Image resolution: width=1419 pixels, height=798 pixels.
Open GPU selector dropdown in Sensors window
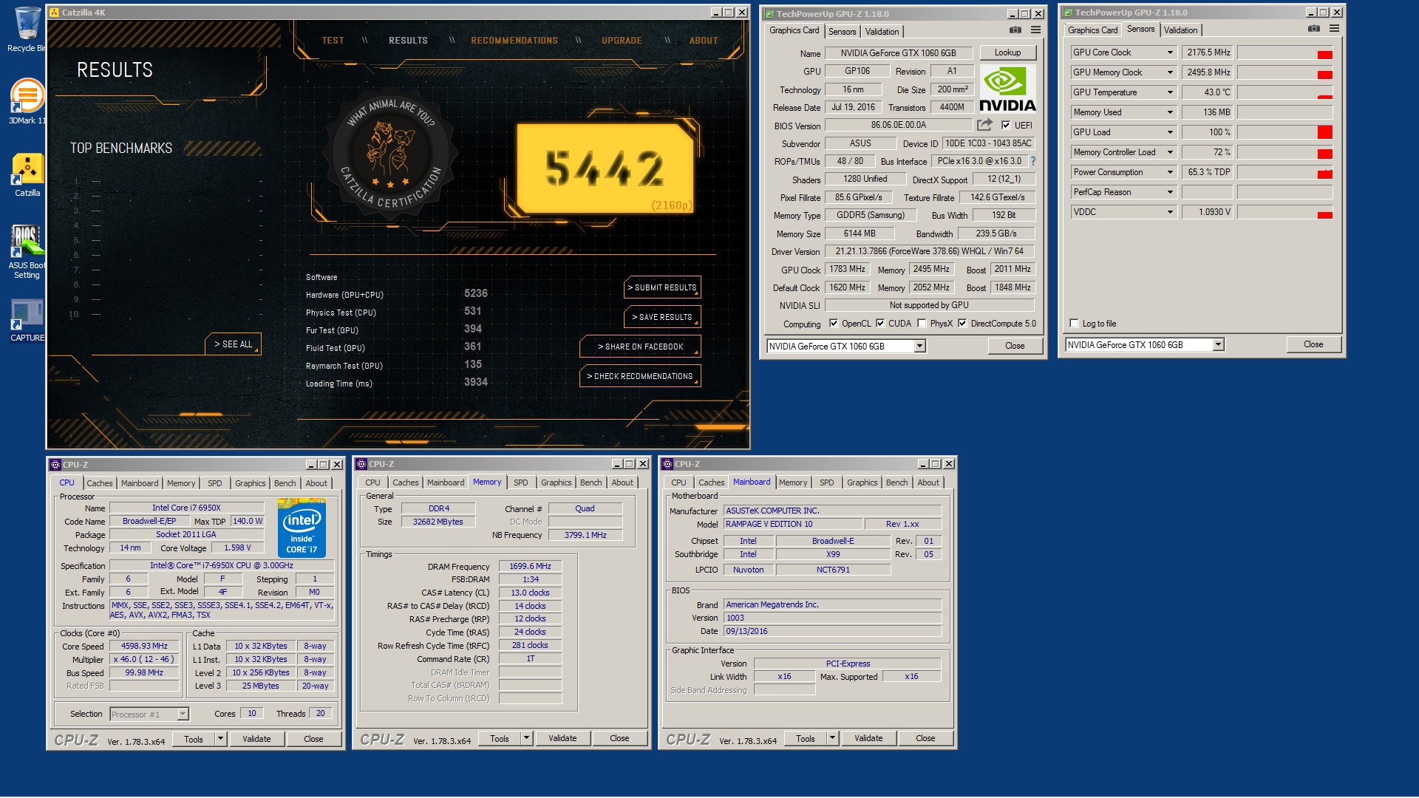point(1219,345)
